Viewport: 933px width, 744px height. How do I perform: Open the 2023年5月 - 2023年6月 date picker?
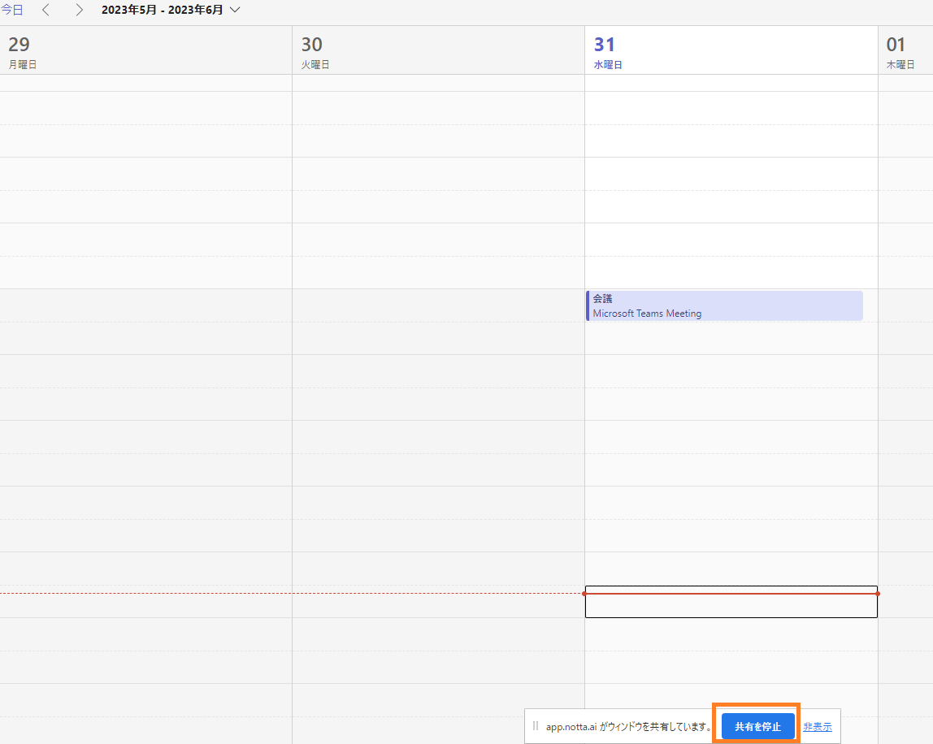click(171, 10)
